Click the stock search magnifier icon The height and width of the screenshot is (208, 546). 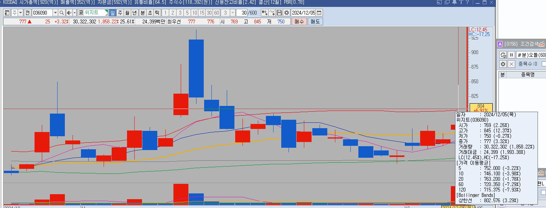tap(62, 13)
